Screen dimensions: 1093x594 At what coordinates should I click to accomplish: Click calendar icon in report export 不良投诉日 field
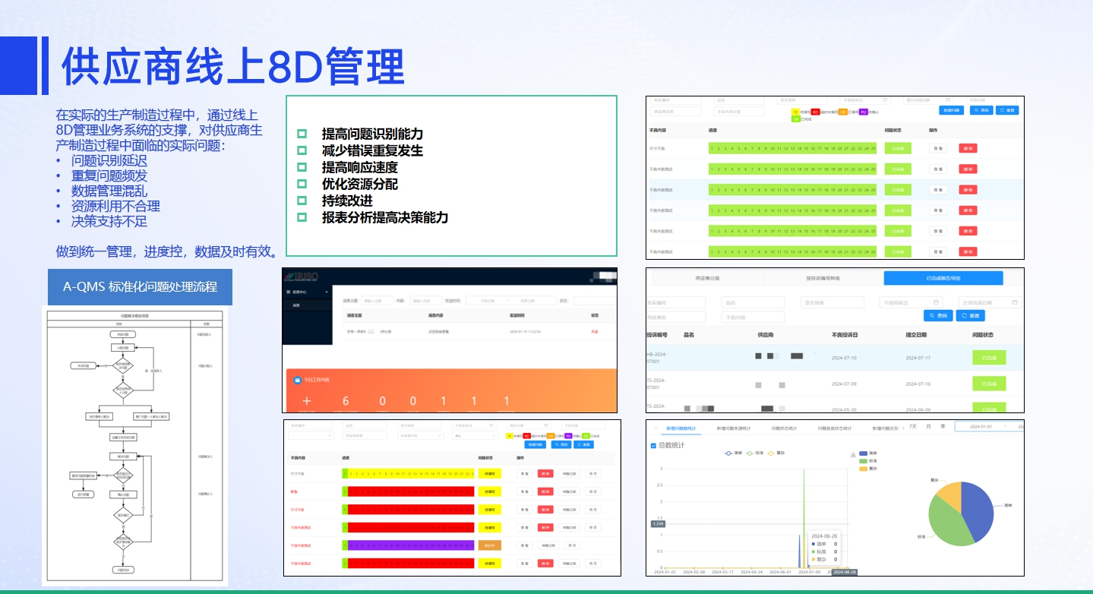pos(936,302)
